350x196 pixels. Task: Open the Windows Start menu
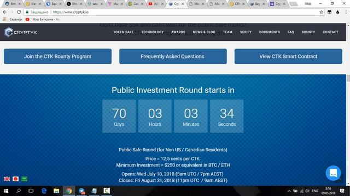(x=6, y=191)
